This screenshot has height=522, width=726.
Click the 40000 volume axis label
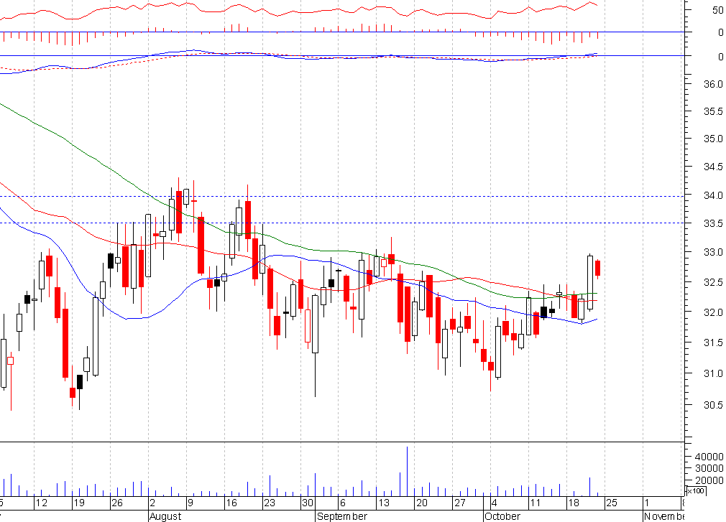pyautogui.click(x=709, y=457)
